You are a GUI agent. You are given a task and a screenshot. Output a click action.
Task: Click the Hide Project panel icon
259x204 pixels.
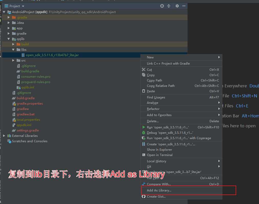click(x=184, y=5)
